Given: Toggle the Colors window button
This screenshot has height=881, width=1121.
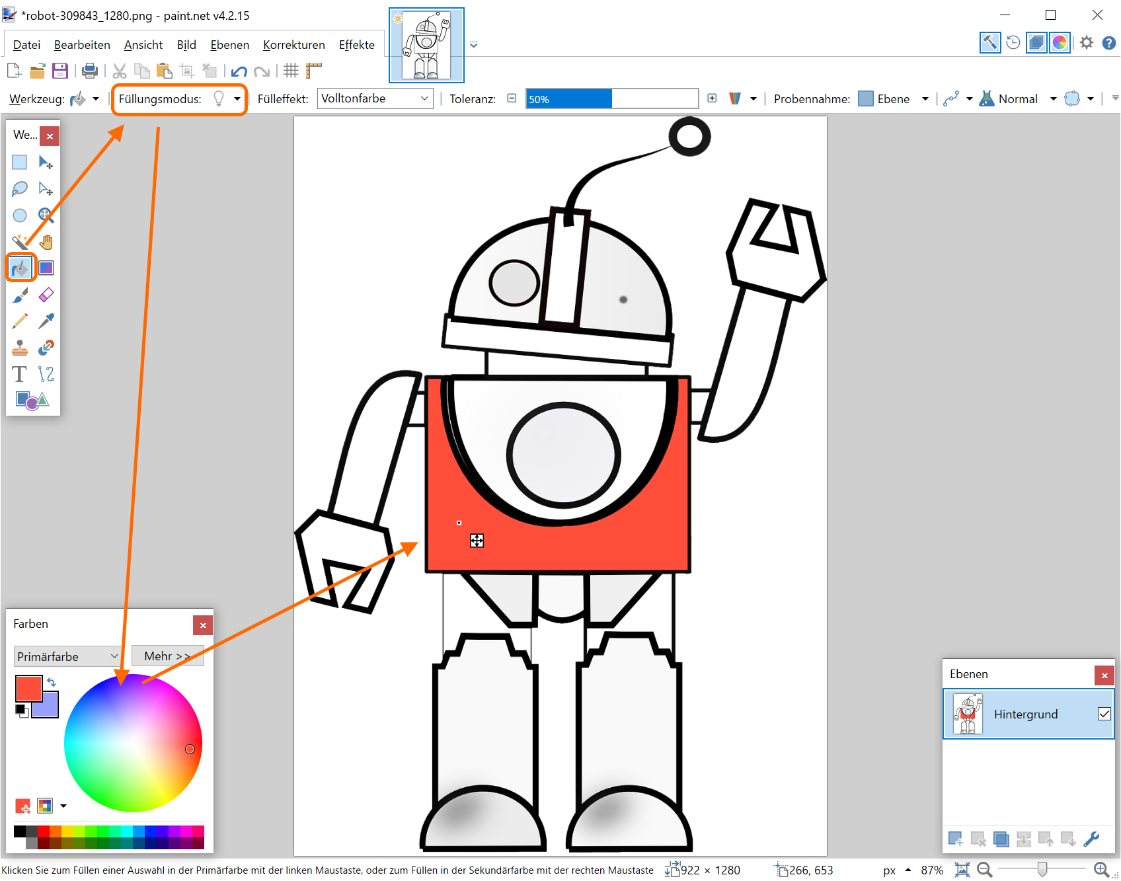Looking at the screenshot, I should [x=1060, y=43].
